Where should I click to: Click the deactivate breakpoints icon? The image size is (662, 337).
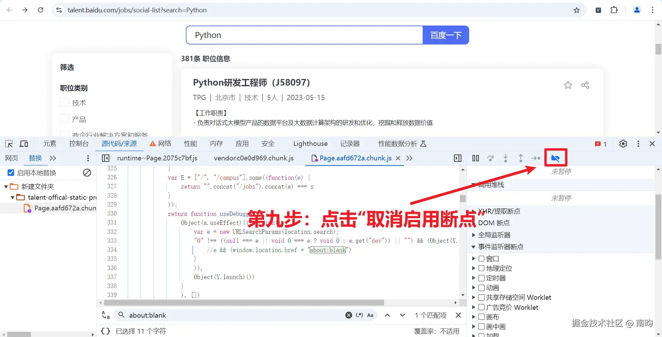click(555, 158)
